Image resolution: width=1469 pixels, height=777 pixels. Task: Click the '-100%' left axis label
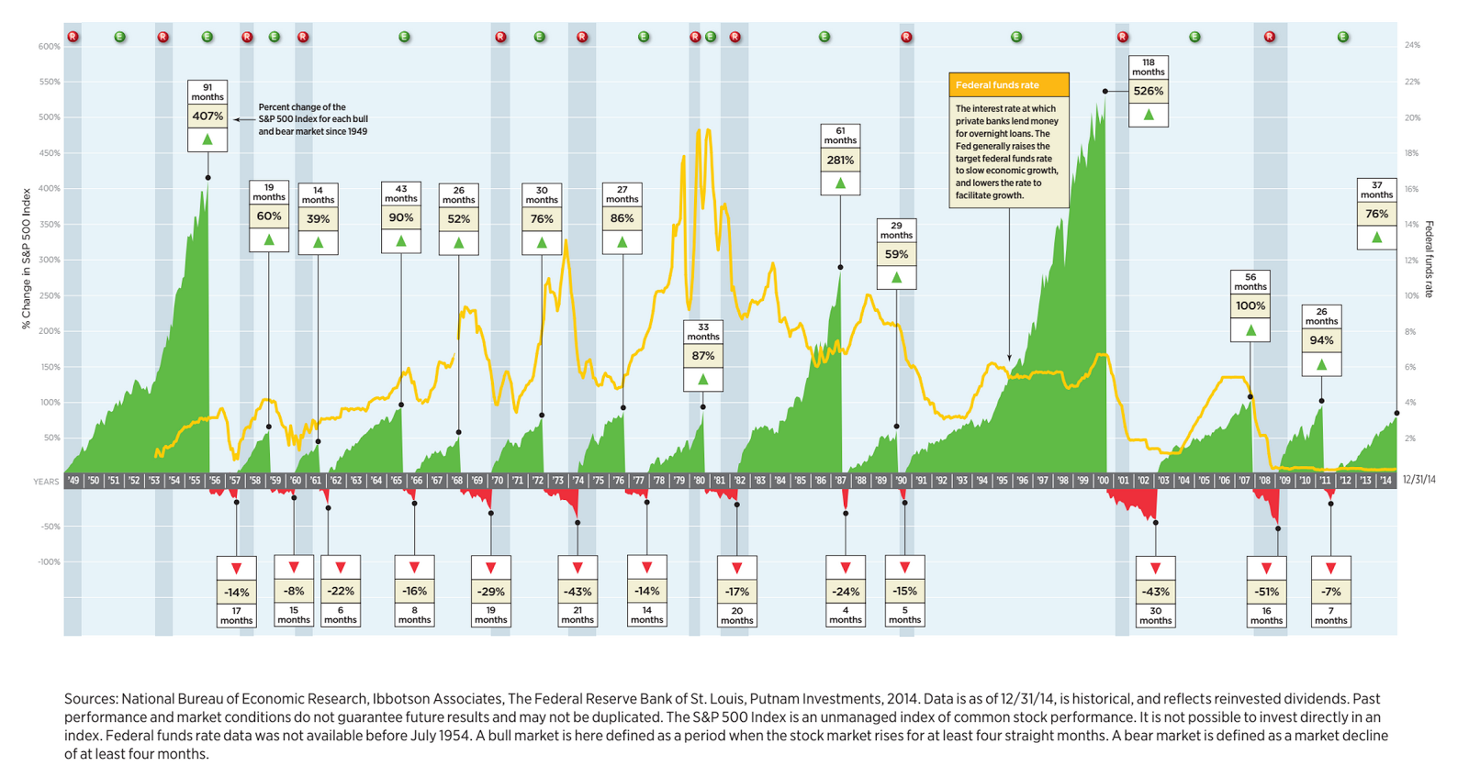49,561
